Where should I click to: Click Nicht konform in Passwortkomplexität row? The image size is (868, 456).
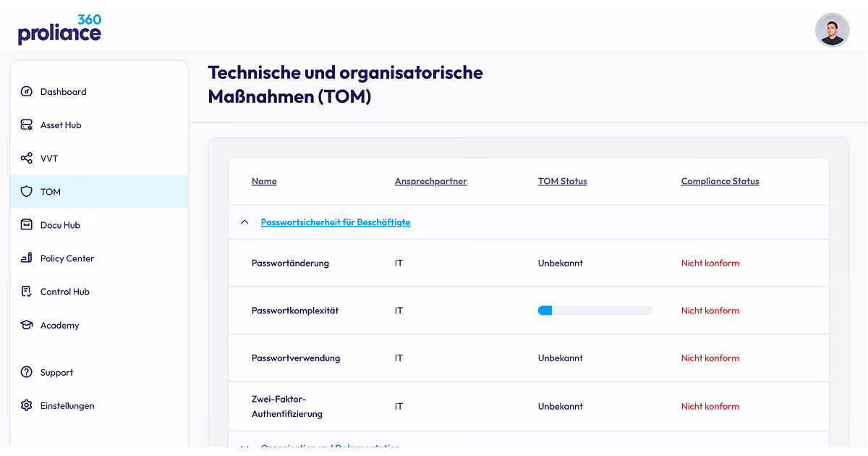coord(710,311)
